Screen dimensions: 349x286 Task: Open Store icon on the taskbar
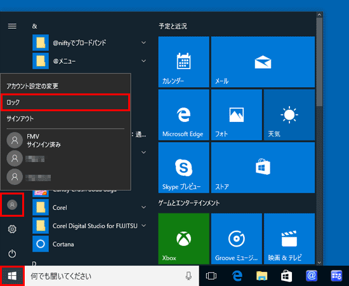pyautogui.click(x=286, y=276)
